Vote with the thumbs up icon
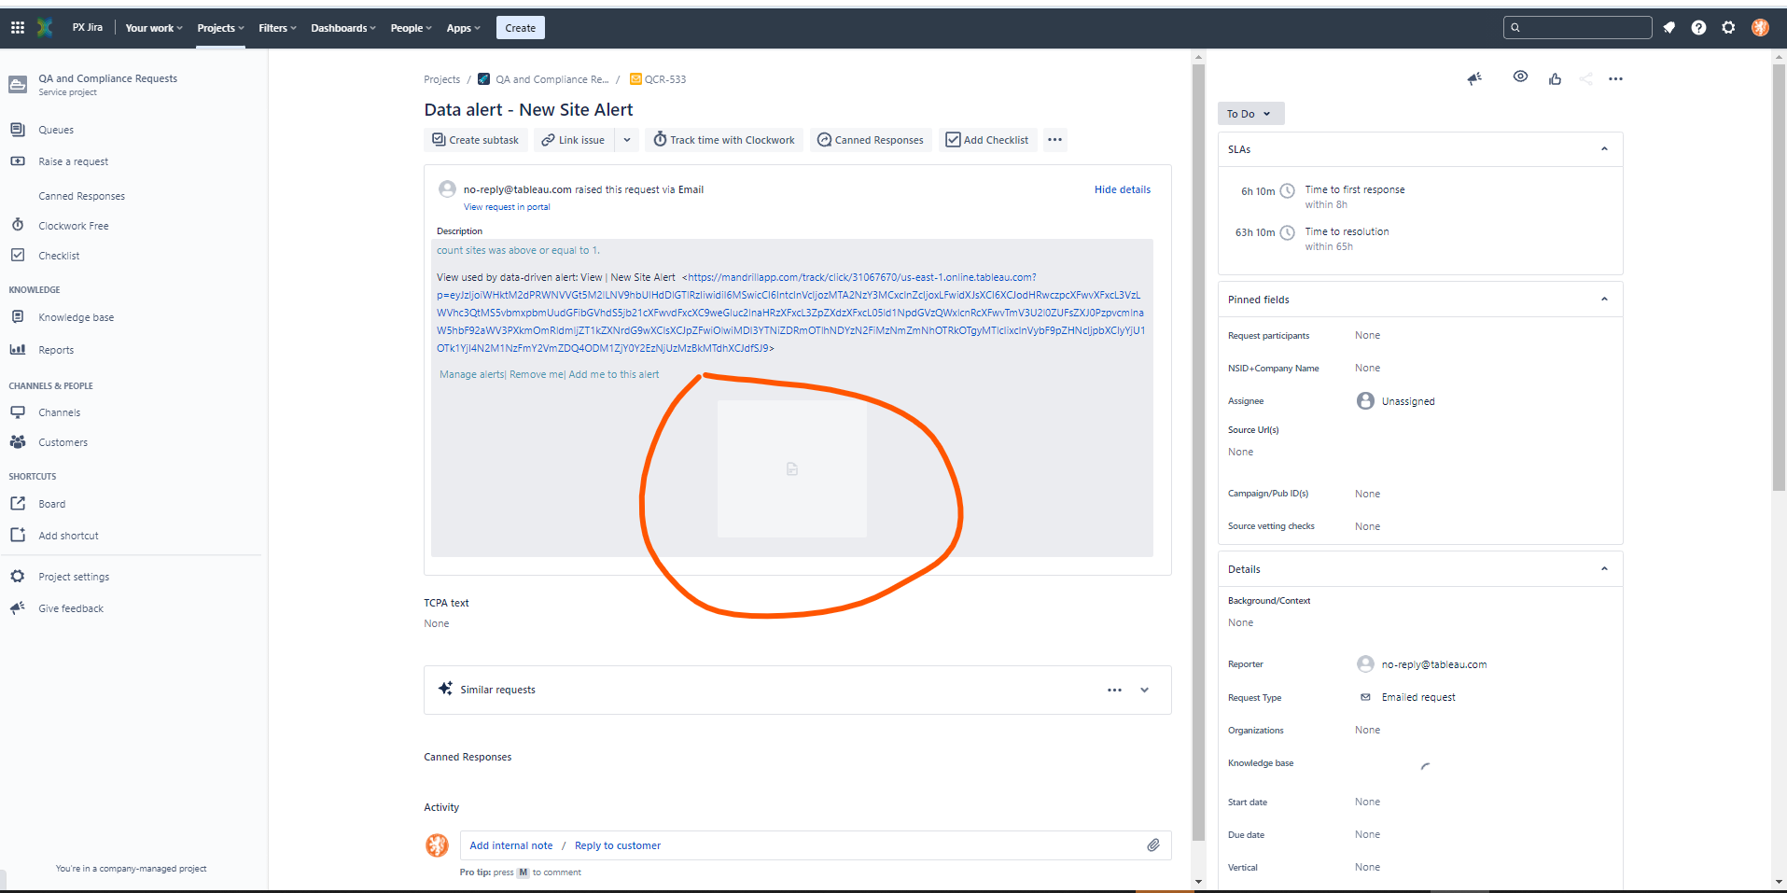This screenshot has height=893, width=1787. point(1555,79)
